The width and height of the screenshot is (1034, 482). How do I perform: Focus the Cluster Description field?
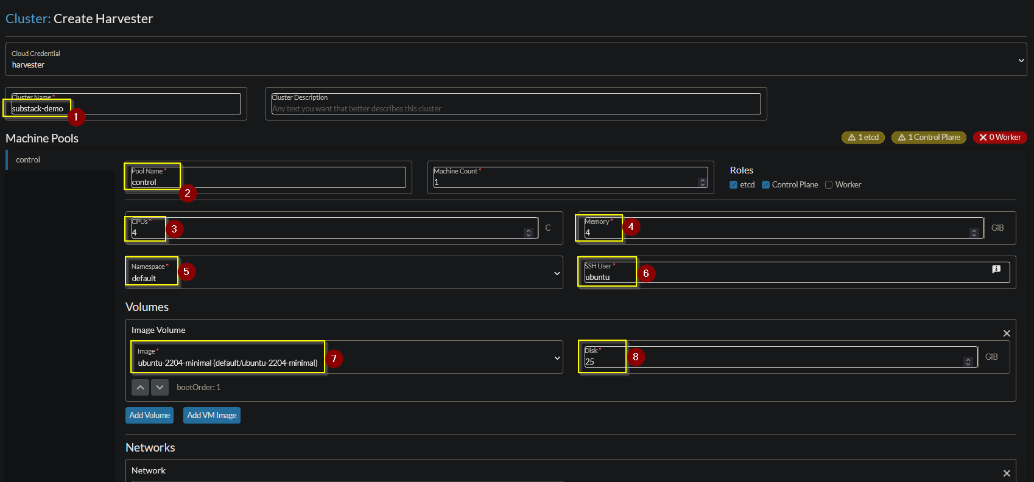(516, 103)
